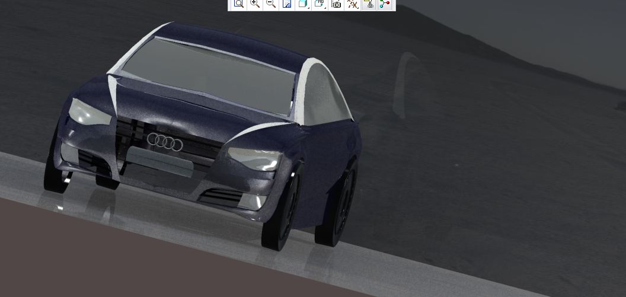Click the Refit/zoom-to-fit magnifier icon
Image resolution: width=626 pixels, height=297 pixels.
(x=239, y=4)
